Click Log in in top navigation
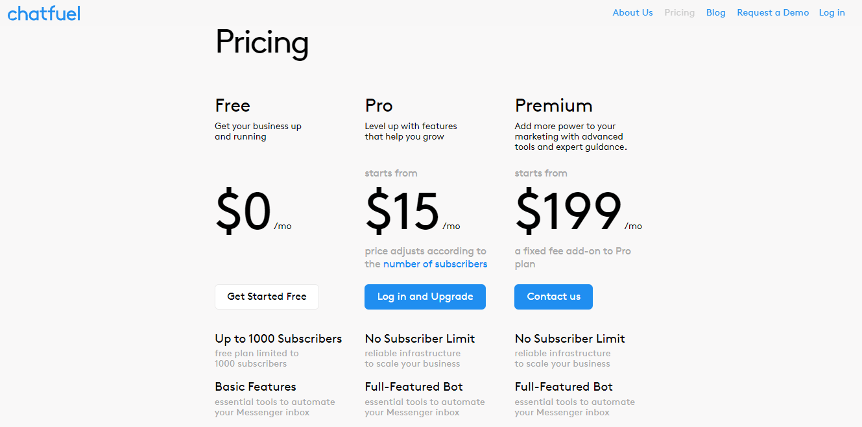Image resolution: width=862 pixels, height=427 pixels. [x=832, y=12]
